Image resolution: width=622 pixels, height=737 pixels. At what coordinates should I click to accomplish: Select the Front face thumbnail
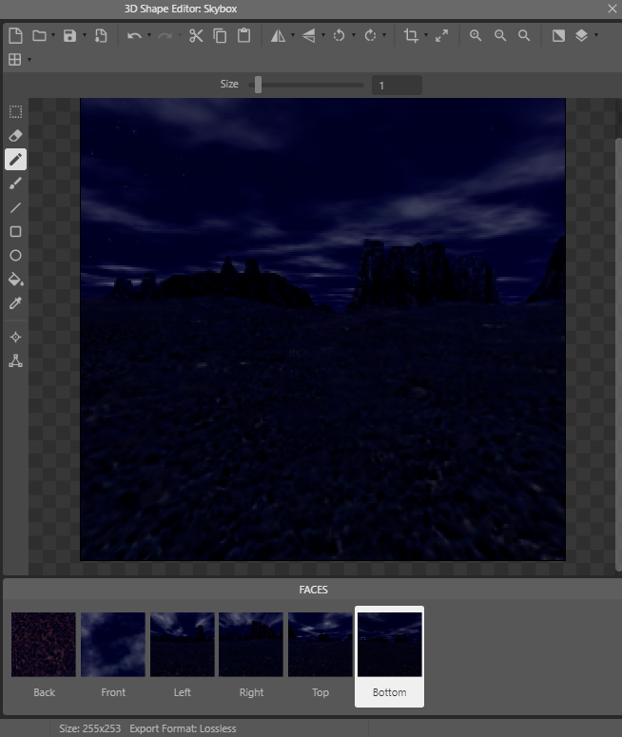[x=113, y=645]
